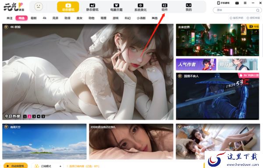Image resolution: width=263 pixels, height=168 pixels.
Task: Open the 静态壁纸 section
Action: pyautogui.click(x=92, y=7)
